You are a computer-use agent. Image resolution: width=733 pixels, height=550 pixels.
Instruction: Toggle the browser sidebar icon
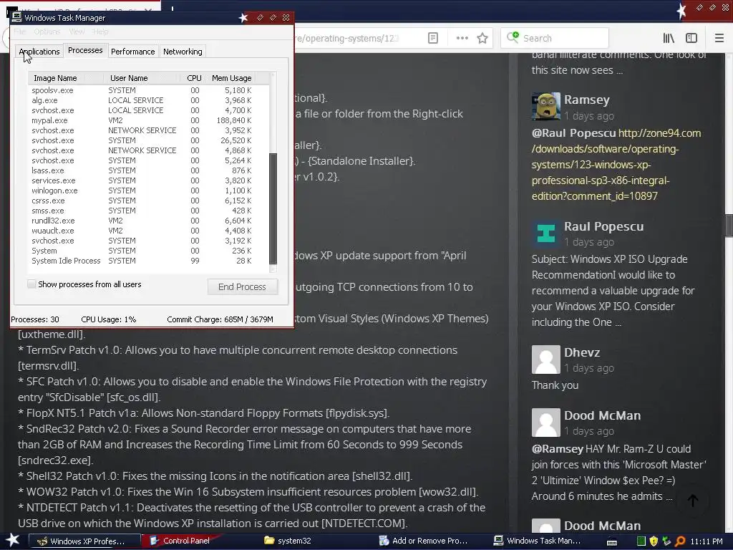691,38
